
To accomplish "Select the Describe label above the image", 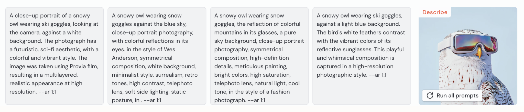I will [x=435, y=12].
